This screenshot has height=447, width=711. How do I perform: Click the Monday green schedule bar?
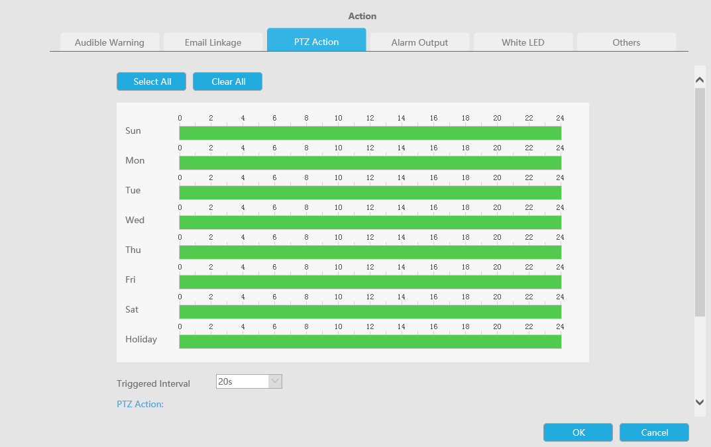tap(370, 163)
